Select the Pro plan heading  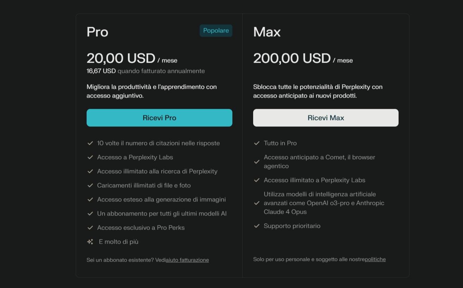point(98,32)
